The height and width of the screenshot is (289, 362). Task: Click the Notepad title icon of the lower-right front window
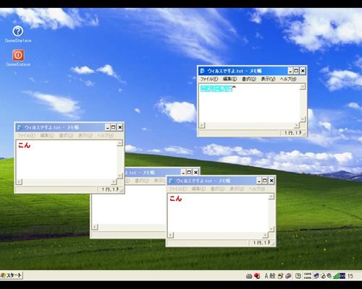tap(171, 181)
